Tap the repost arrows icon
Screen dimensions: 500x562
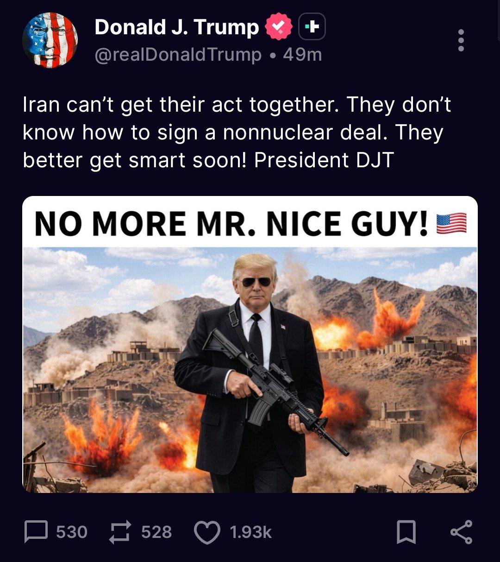120,531
